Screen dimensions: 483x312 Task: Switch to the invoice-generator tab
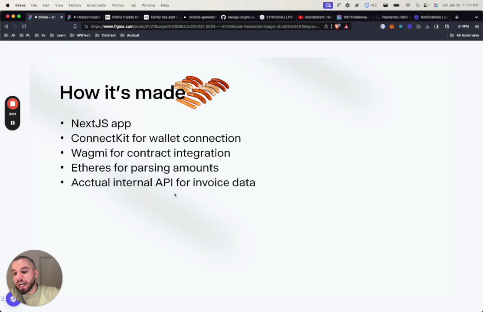(200, 17)
